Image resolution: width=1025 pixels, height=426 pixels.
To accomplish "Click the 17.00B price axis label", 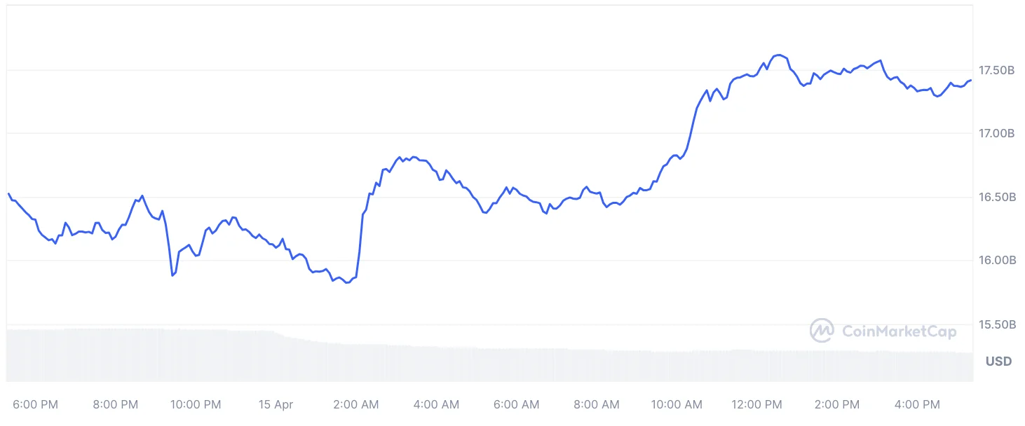I will click(x=996, y=133).
